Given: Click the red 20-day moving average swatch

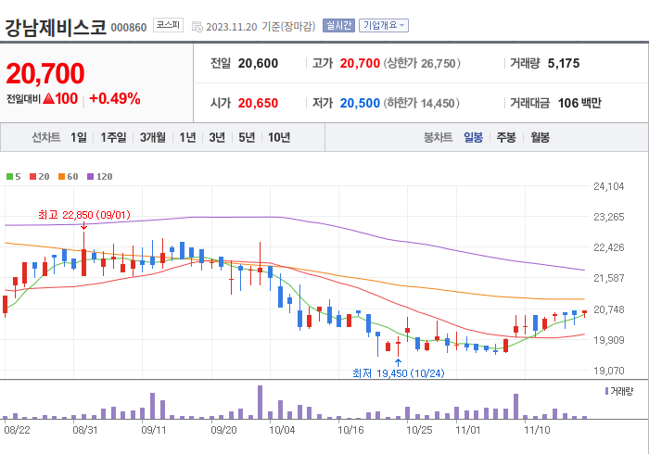Looking at the screenshot, I should click(32, 177).
